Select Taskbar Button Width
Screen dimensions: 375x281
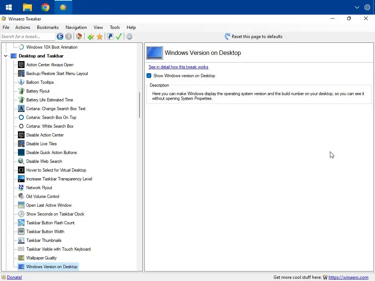45,232
